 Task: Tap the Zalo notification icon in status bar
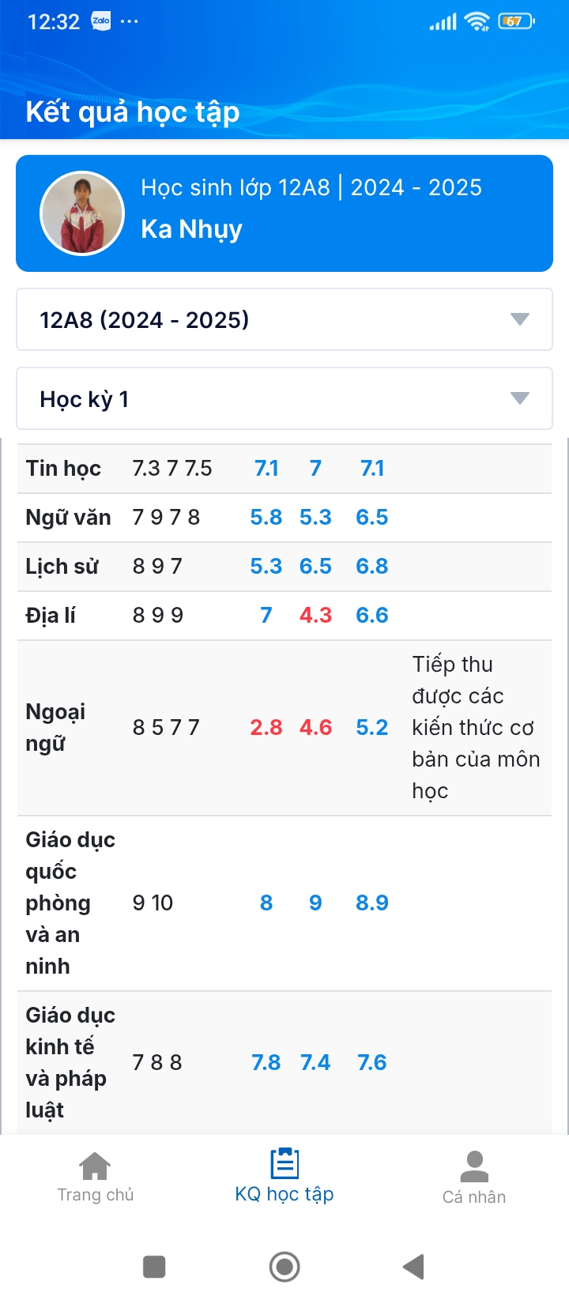pyautogui.click(x=101, y=21)
